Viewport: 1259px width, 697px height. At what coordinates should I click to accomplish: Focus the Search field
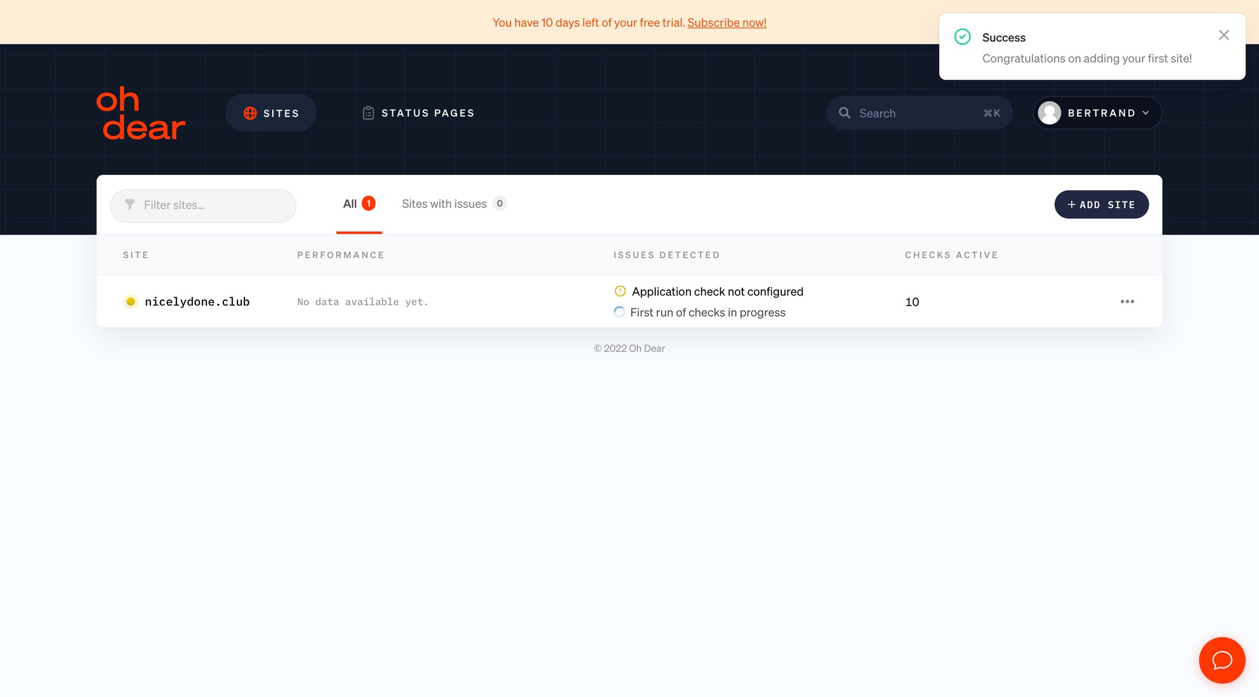919,113
